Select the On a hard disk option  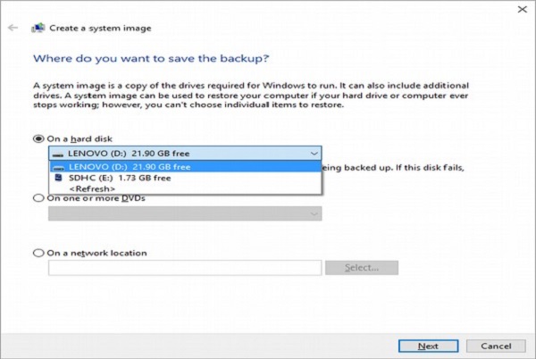(38, 138)
